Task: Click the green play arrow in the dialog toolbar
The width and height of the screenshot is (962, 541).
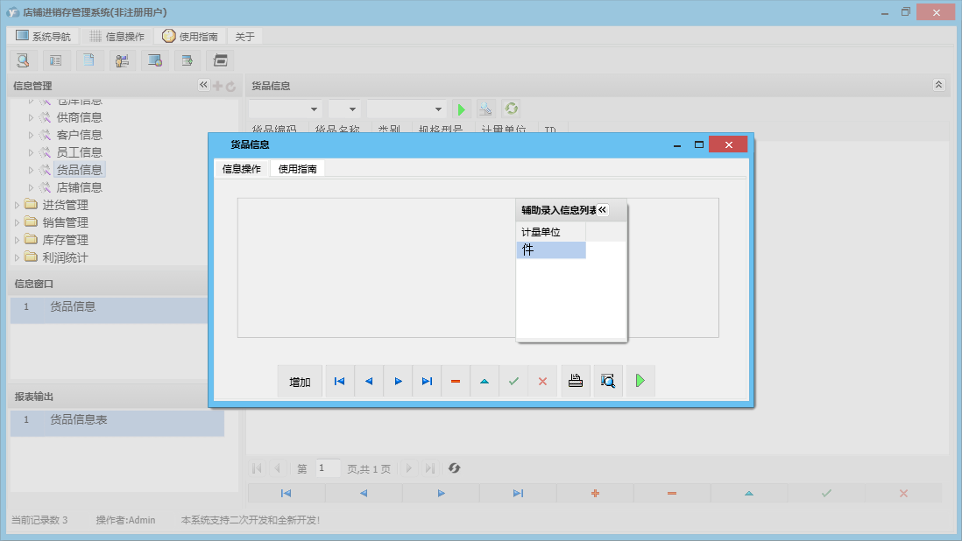Action: [640, 381]
